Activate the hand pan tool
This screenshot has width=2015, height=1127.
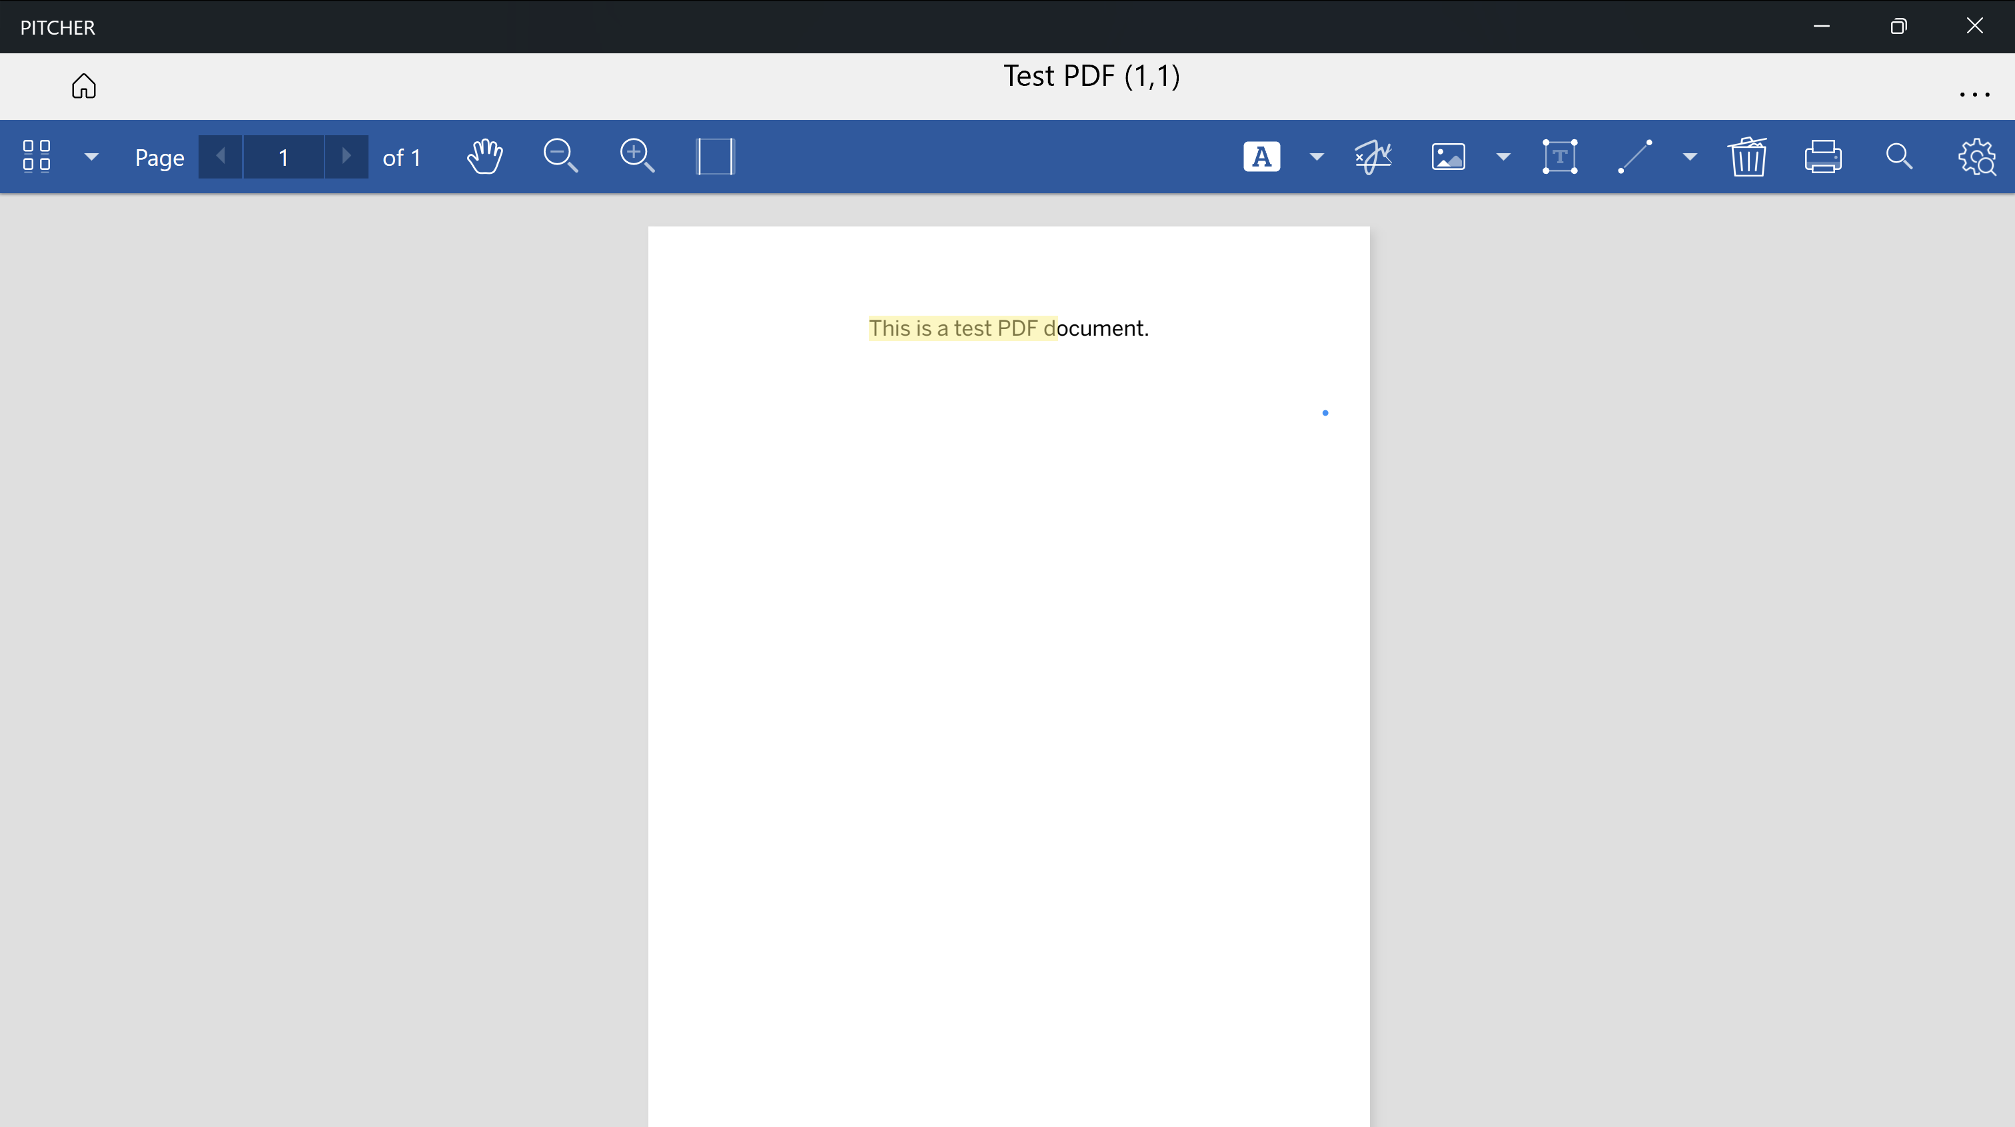point(485,157)
